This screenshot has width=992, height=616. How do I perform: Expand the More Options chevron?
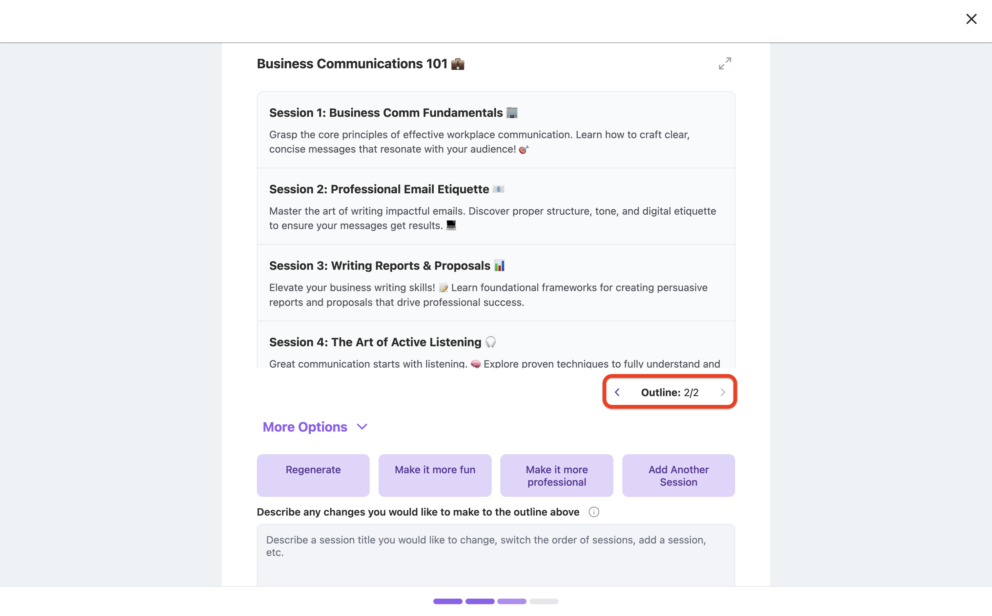coord(362,427)
